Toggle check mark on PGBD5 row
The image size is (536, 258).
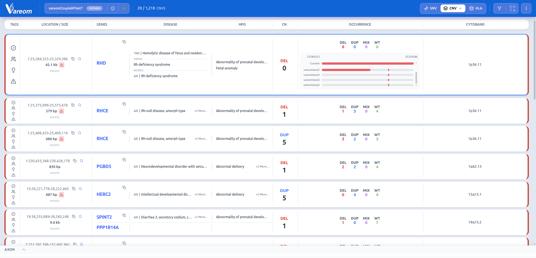coord(13,158)
